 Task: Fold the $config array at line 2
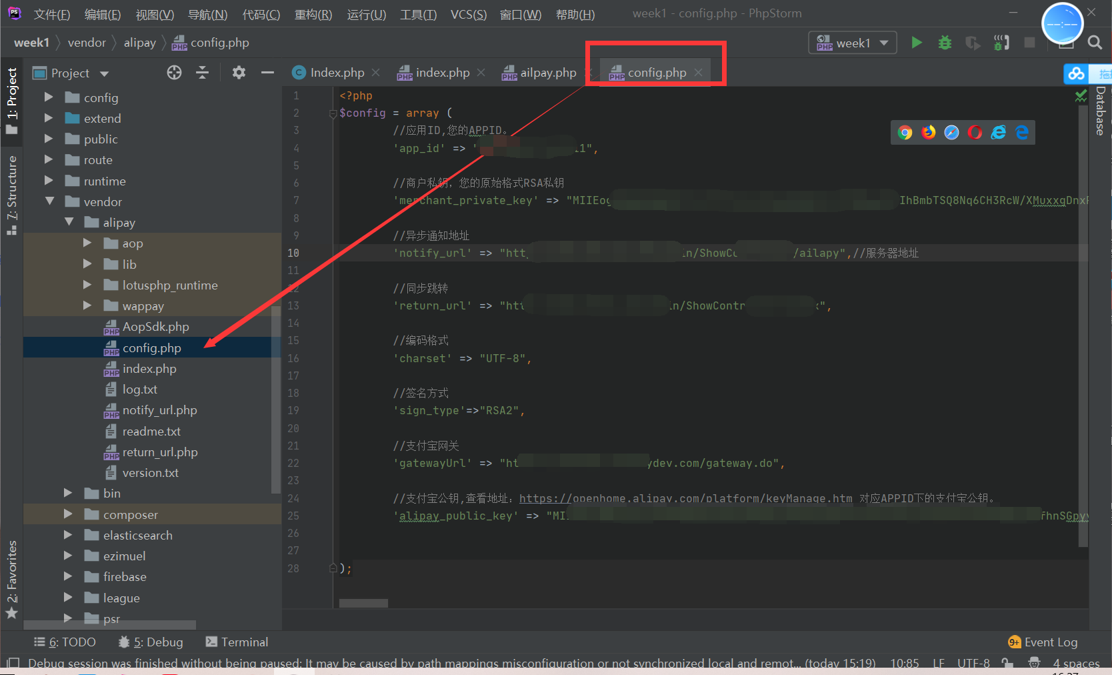click(x=333, y=114)
